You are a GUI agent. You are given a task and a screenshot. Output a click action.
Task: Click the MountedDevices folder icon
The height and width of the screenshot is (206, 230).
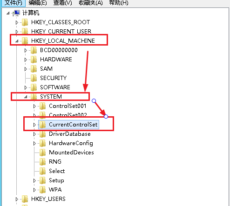point(42,153)
